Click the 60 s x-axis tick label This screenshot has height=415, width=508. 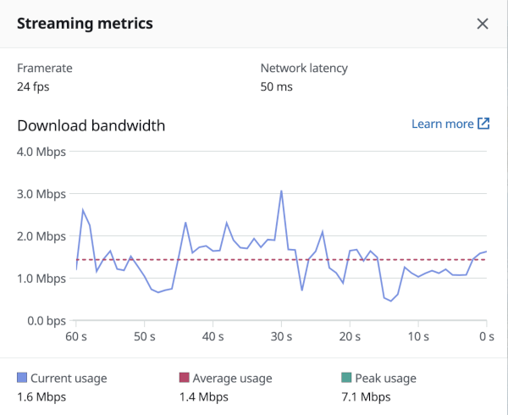pyautogui.click(x=76, y=336)
